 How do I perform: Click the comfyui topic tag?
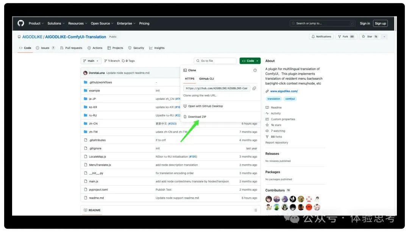(290, 99)
